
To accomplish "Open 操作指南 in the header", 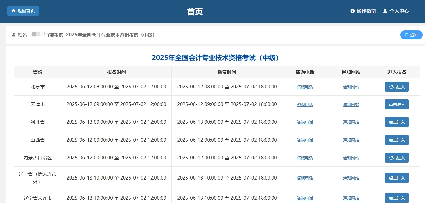I will click(x=366, y=11).
